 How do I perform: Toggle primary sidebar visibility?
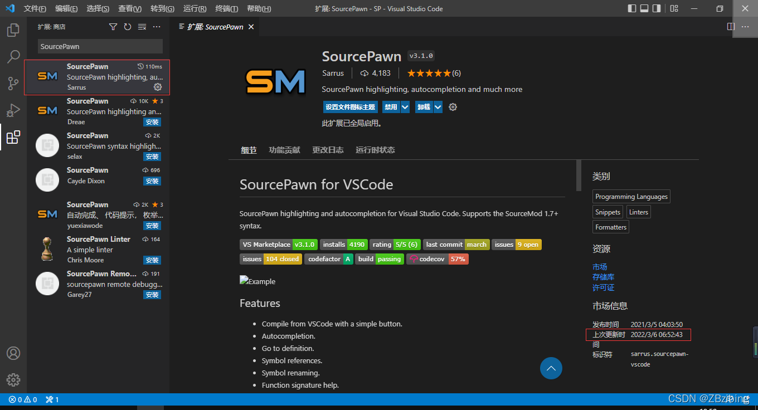click(x=632, y=8)
